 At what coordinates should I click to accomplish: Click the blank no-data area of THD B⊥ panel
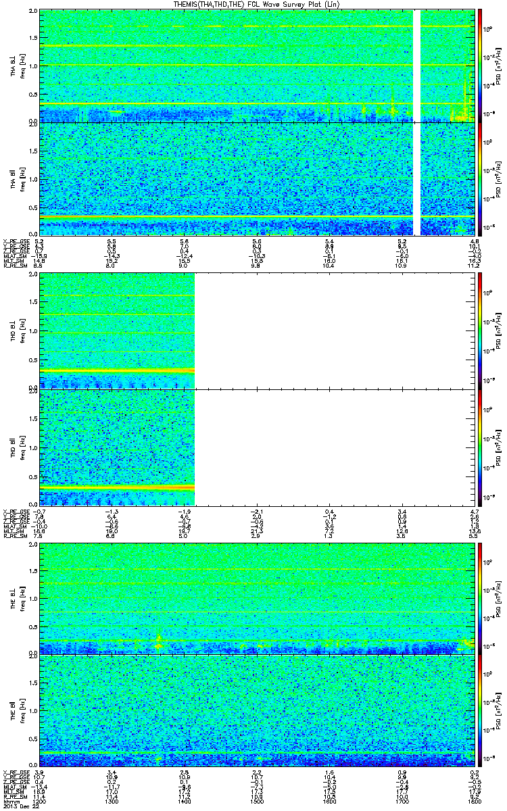[335, 330]
